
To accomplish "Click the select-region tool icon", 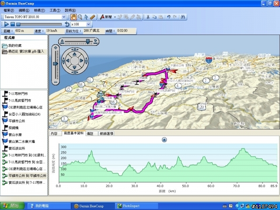I will tap(126, 17).
